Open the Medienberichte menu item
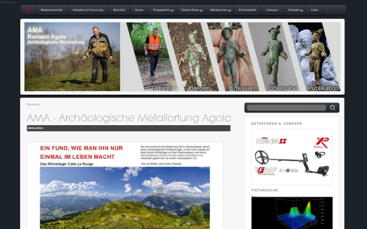The height and width of the screenshot is (229, 367). coord(51,10)
